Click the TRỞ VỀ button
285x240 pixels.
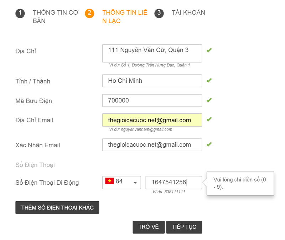click(x=149, y=227)
